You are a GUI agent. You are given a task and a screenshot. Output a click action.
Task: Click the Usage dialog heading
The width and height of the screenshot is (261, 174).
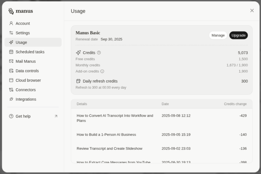tap(78, 11)
